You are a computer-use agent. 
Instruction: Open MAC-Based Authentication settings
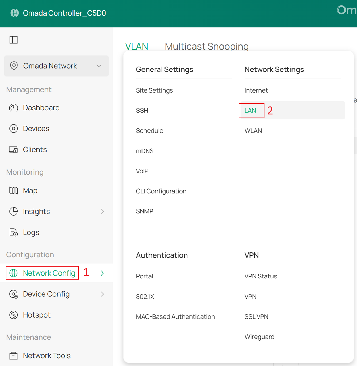pyautogui.click(x=175, y=316)
